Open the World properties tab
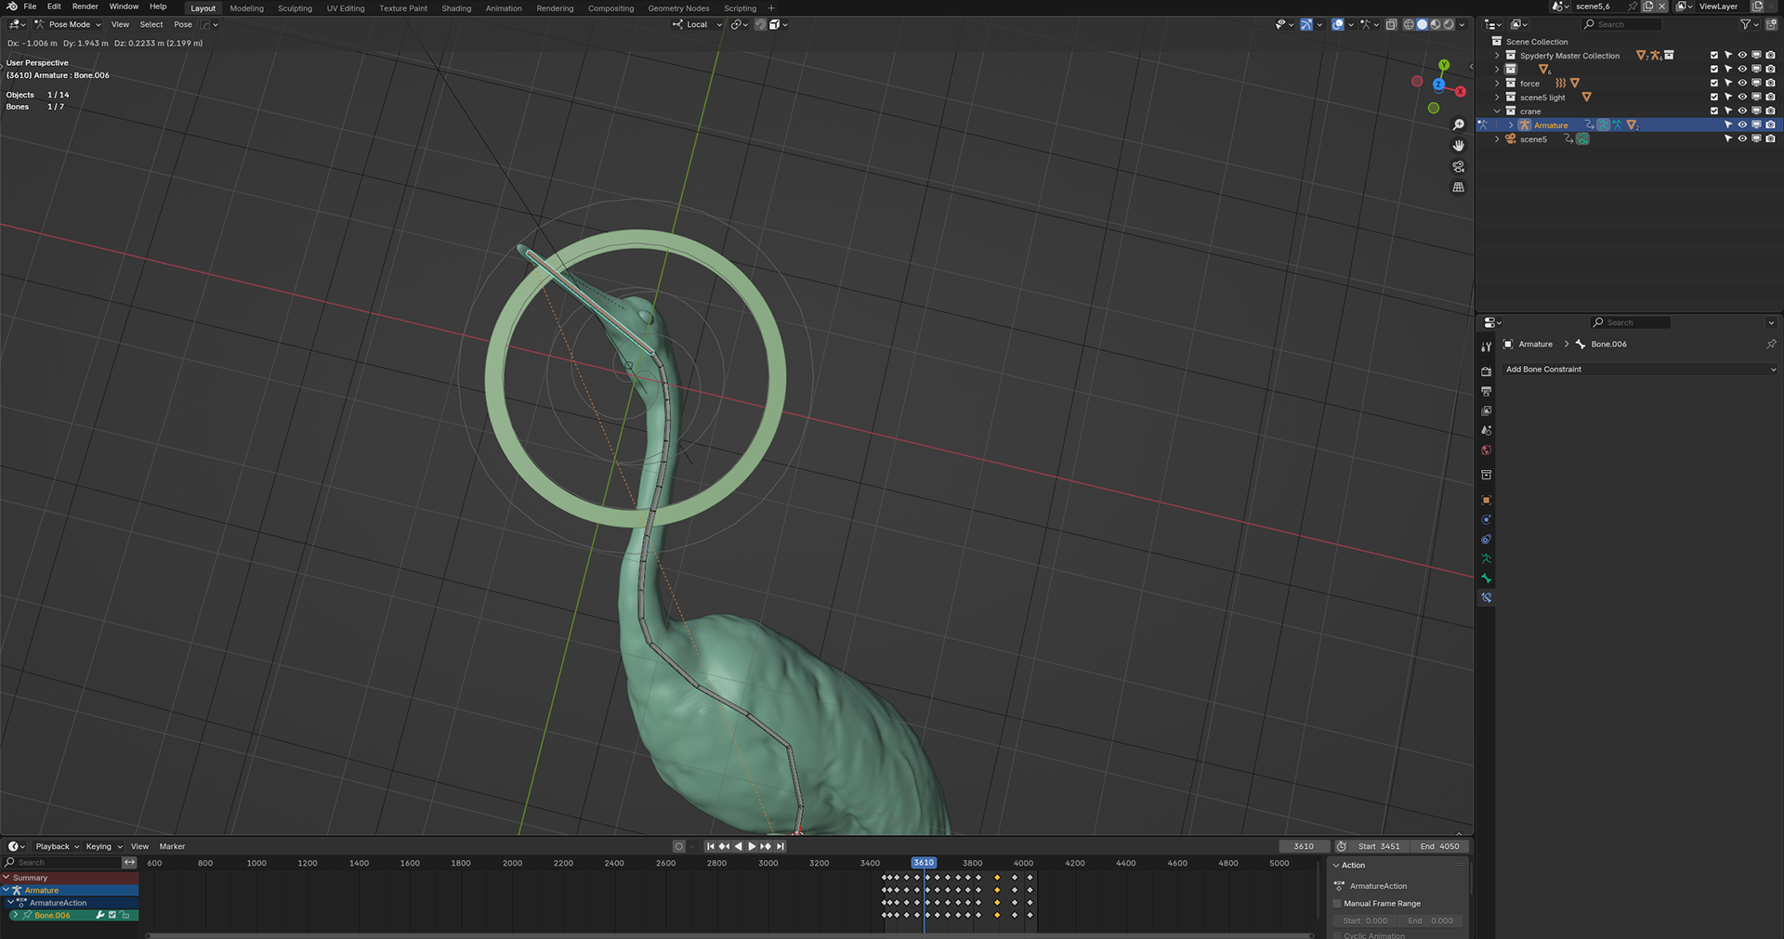Image resolution: width=1784 pixels, height=939 pixels. pyautogui.click(x=1486, y=450)
